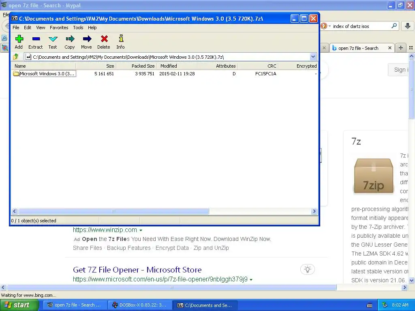
Task: Click the 7-Zip taskbar button
Action: click(205, 305)
